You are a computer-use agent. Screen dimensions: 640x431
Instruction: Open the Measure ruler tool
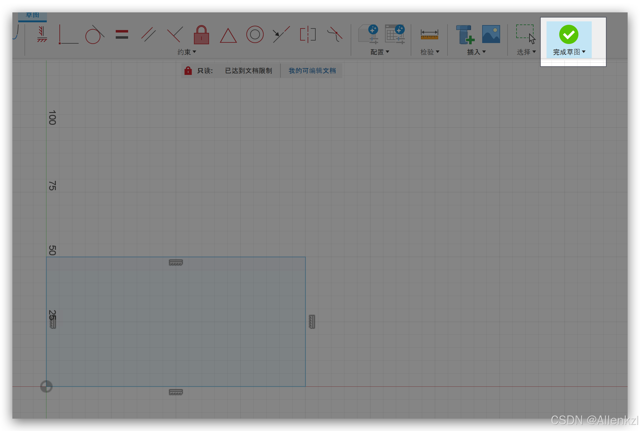pyautogui.click(x=429, y=34)
